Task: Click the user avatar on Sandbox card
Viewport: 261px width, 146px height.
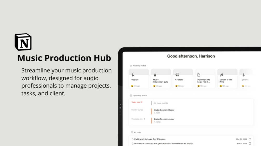Action: (176, 86)
